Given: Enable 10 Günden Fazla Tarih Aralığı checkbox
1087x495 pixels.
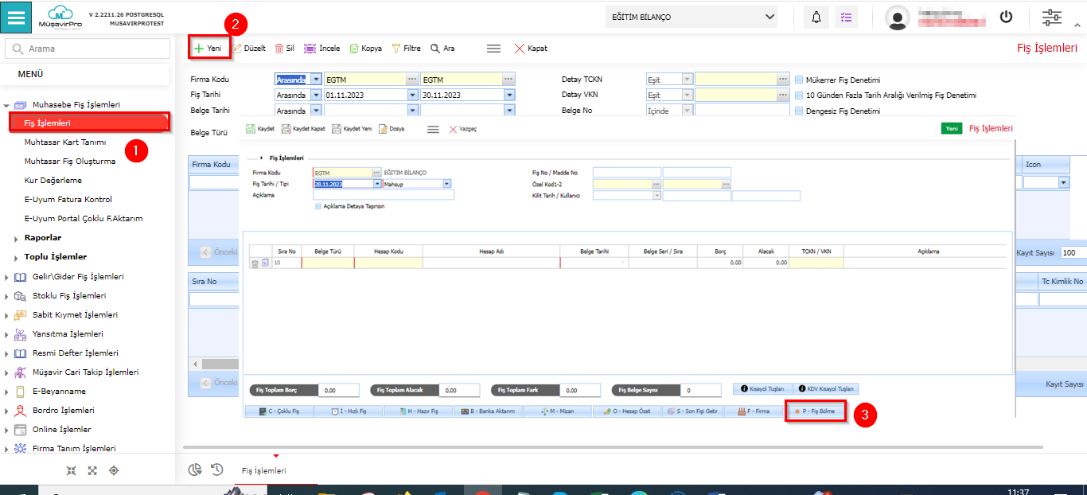Looking at the screenshot, I should 798,95.
